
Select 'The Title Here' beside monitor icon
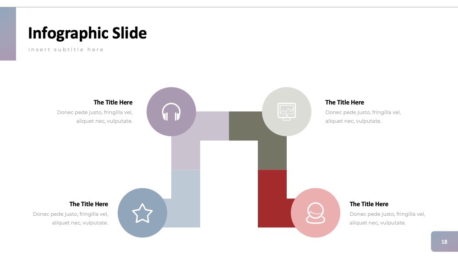pos(345,102)
